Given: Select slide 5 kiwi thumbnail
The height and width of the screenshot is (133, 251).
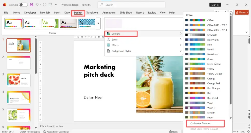Looking at the screenshot, I should pos(19,115).
